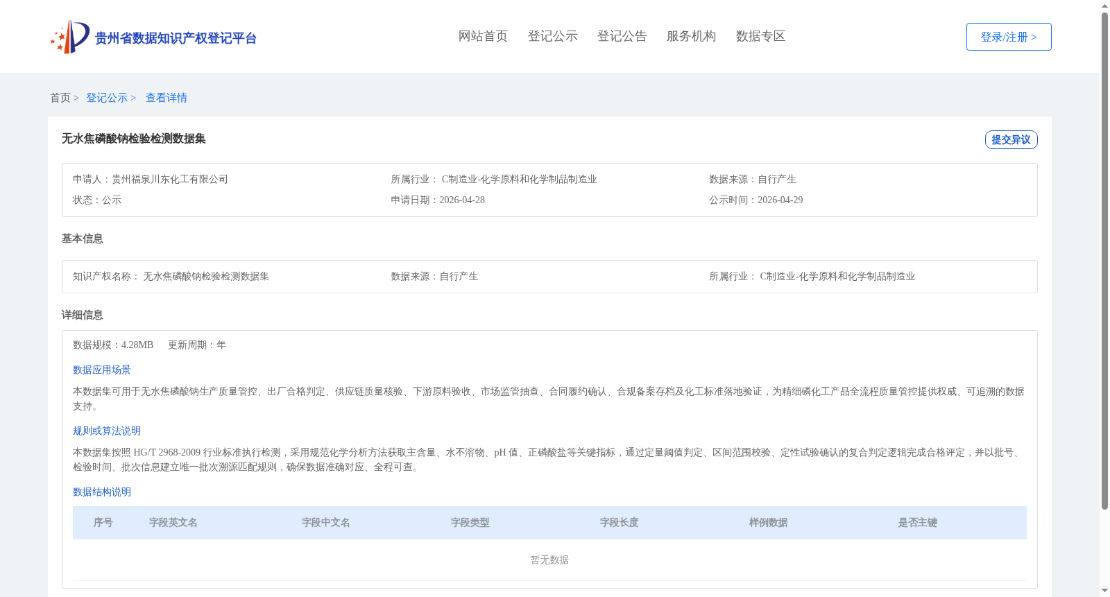1110x597 pixels.
Task: Click the 登录/注册 button
Action: pyautogui.click(x=1009, y=37)
